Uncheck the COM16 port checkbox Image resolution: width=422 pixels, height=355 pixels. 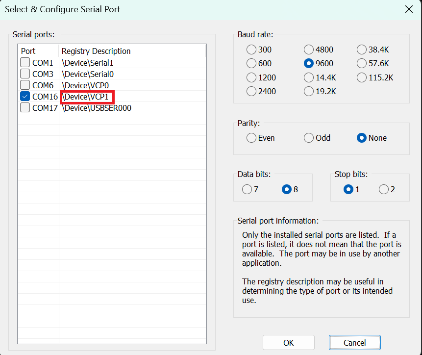click(25, 97)
